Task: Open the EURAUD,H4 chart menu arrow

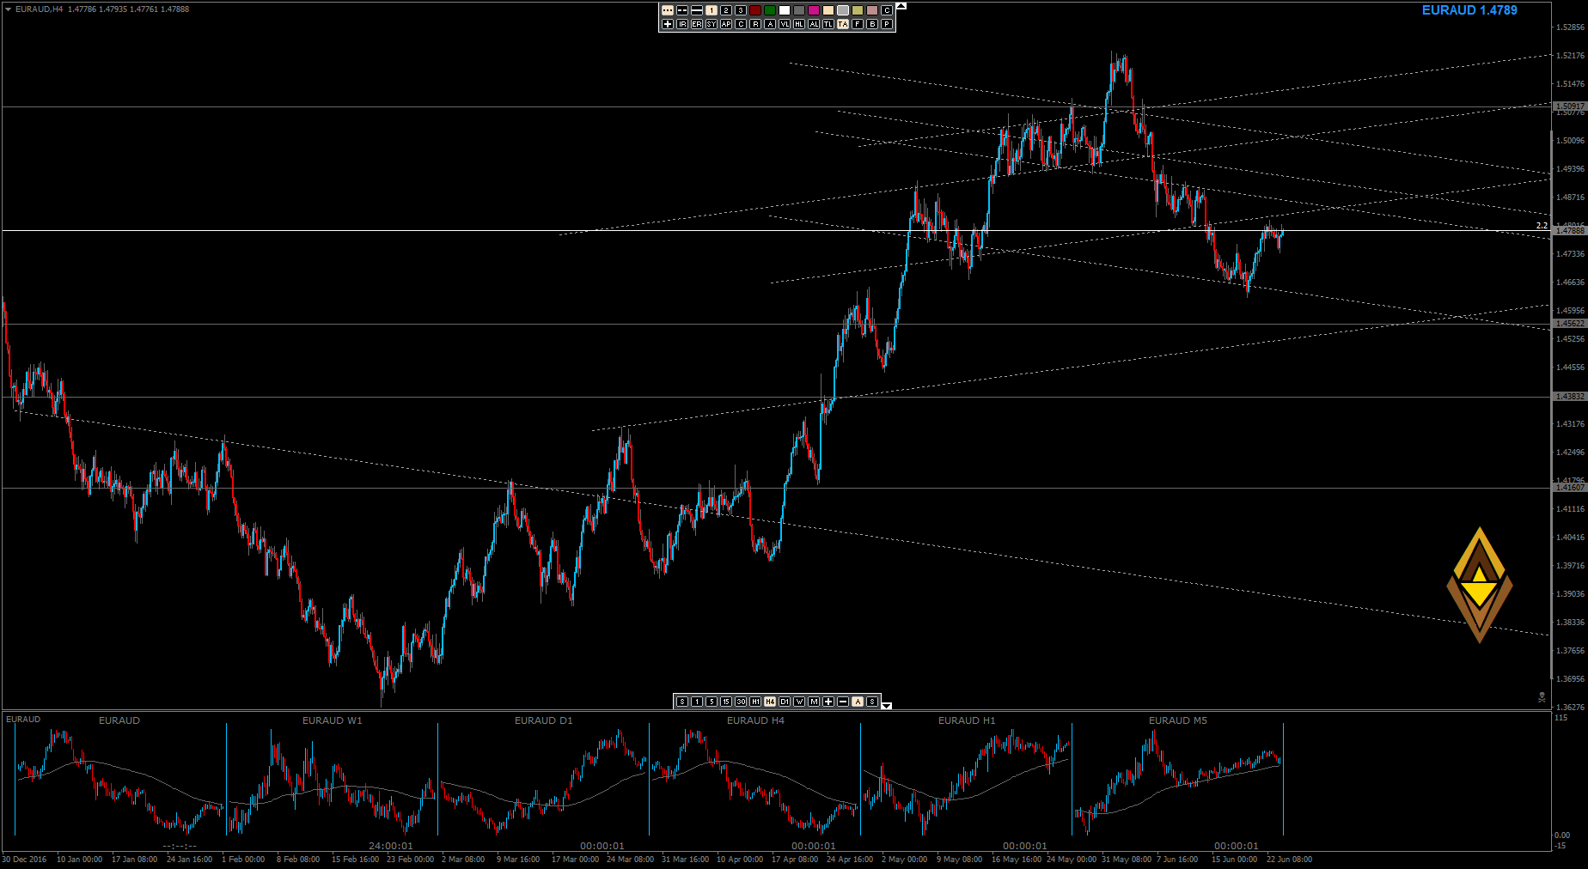Action: tap(8, 9)
